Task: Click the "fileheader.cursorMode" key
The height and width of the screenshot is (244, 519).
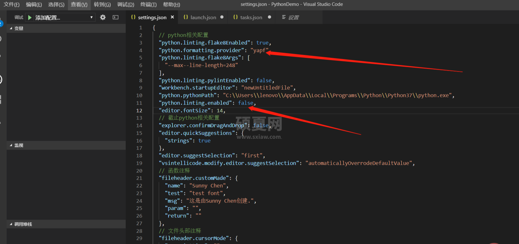Action: (194, 238)
